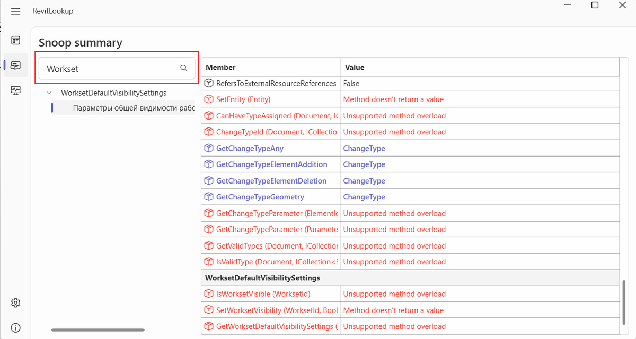Open GetChangeTypeElementDeletion member

pos(271,181)
